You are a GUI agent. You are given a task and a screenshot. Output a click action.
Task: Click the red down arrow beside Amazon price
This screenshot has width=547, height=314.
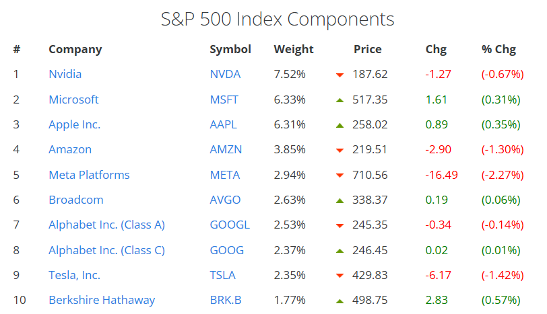point(340,150)
